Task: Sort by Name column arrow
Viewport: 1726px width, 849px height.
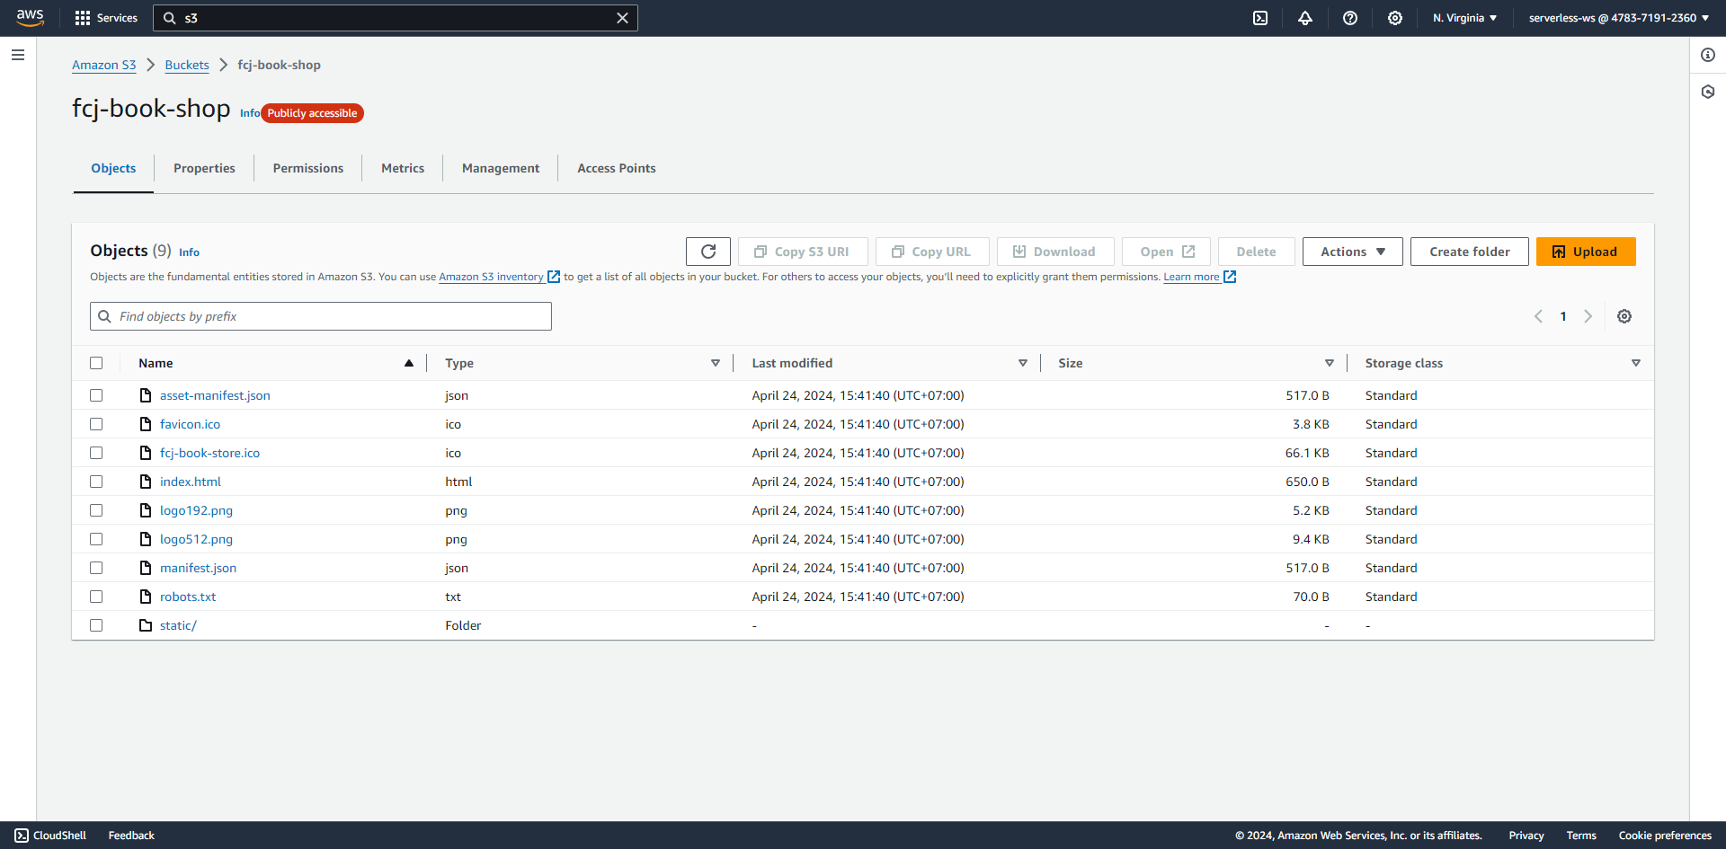Action: 409,363
